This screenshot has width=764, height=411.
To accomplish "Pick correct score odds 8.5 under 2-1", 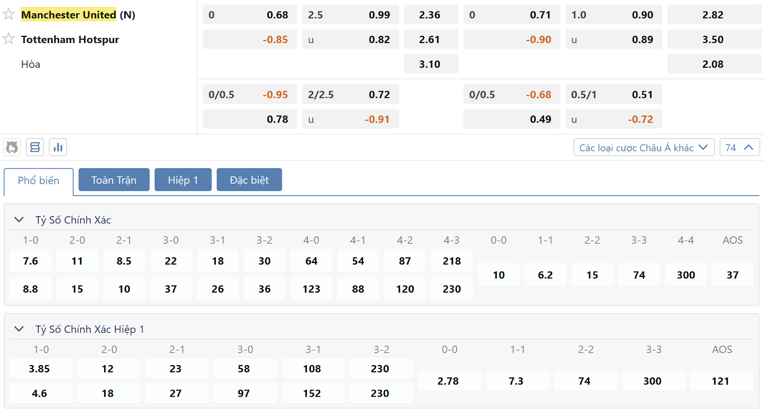I will (124, 261).
